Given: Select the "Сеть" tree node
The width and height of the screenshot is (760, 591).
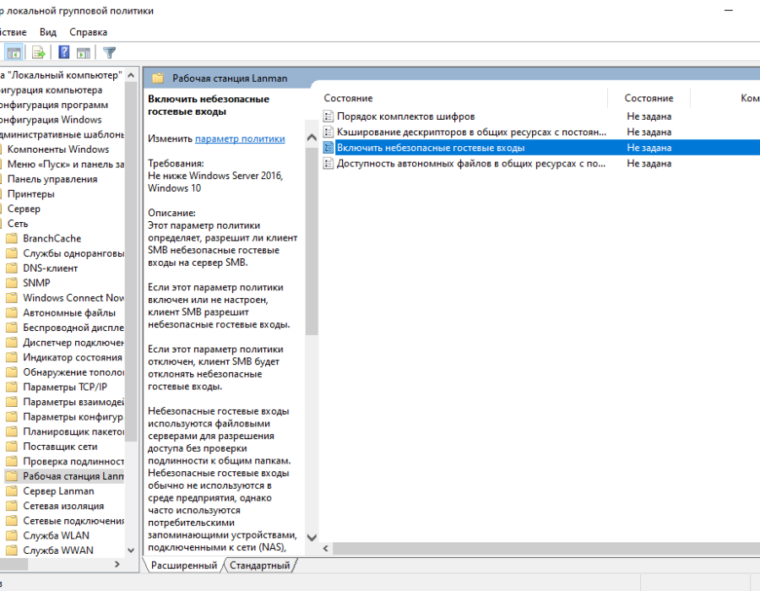Looking at the screenshot, I should (x=18, y=224).
